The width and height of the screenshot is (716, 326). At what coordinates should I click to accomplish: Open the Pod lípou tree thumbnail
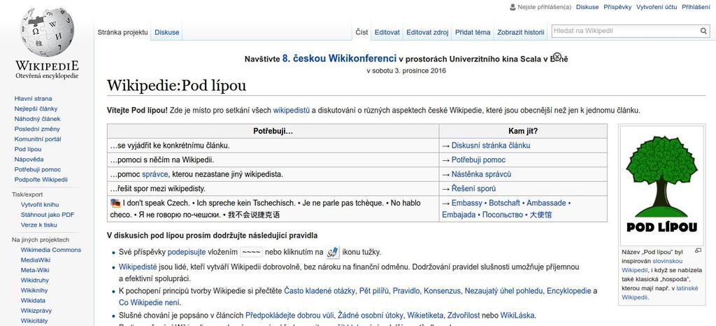(661, 185)
